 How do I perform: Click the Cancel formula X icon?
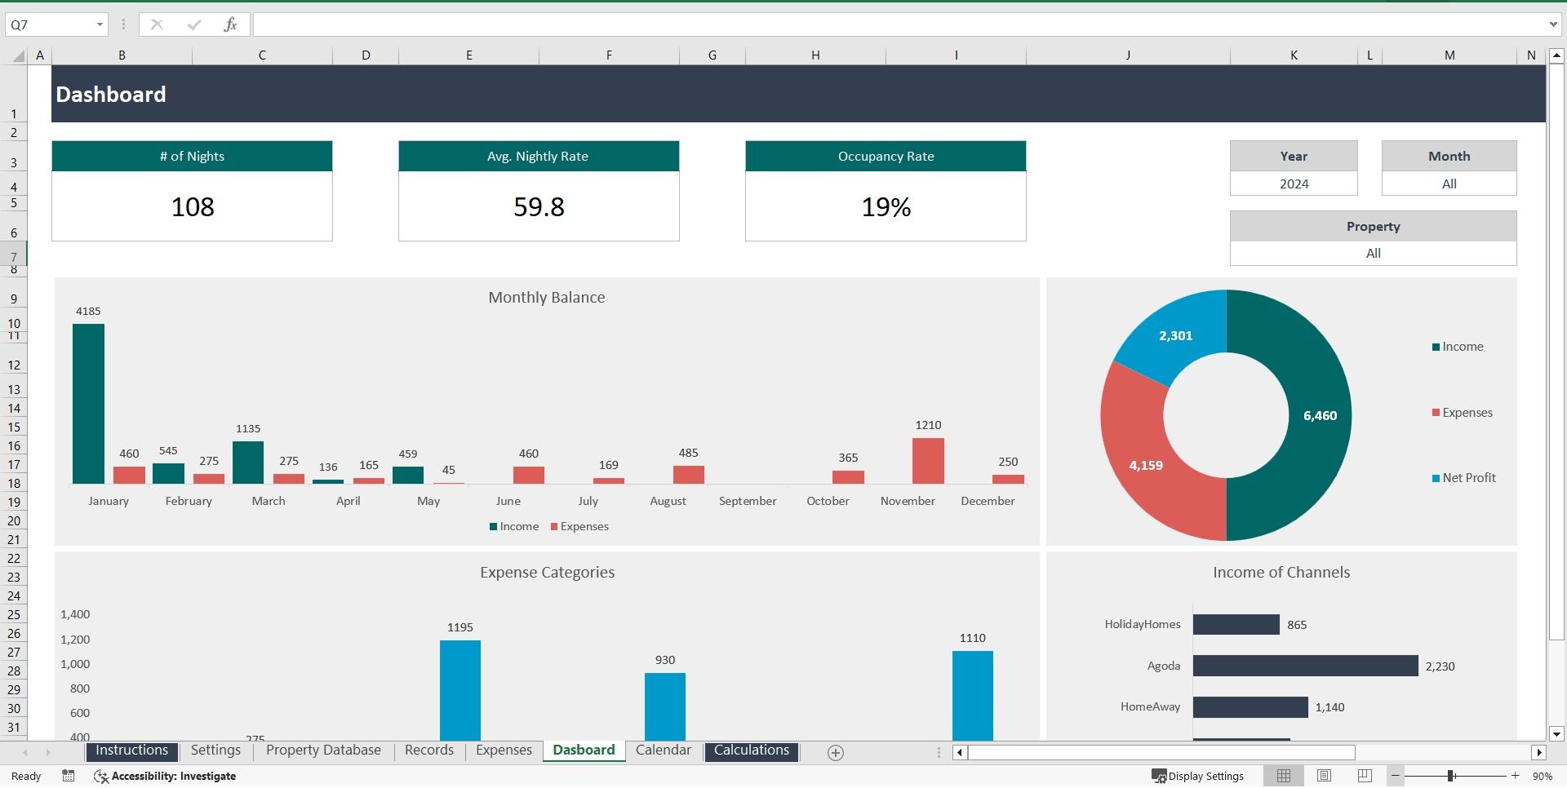[157, 24]
